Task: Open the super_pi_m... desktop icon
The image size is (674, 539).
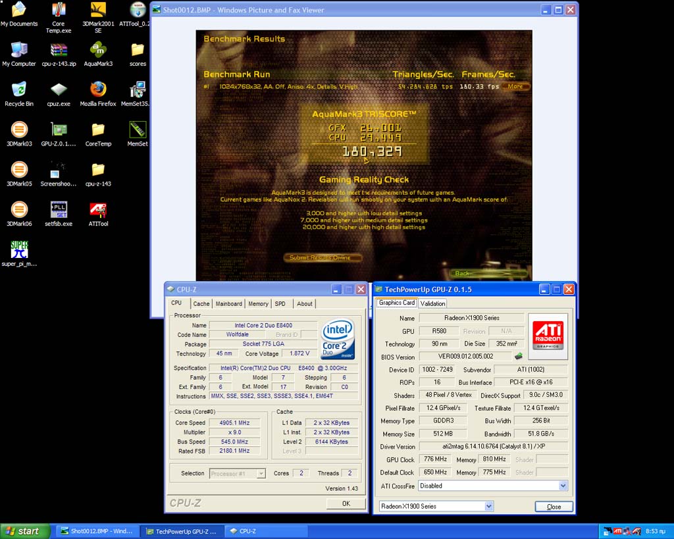Action: [19, 254]
